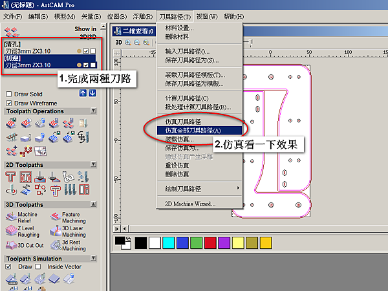This screenshot has height=291, width=388.
Task: Select the 切邊 toolpath entry
Action: [50, 61]
